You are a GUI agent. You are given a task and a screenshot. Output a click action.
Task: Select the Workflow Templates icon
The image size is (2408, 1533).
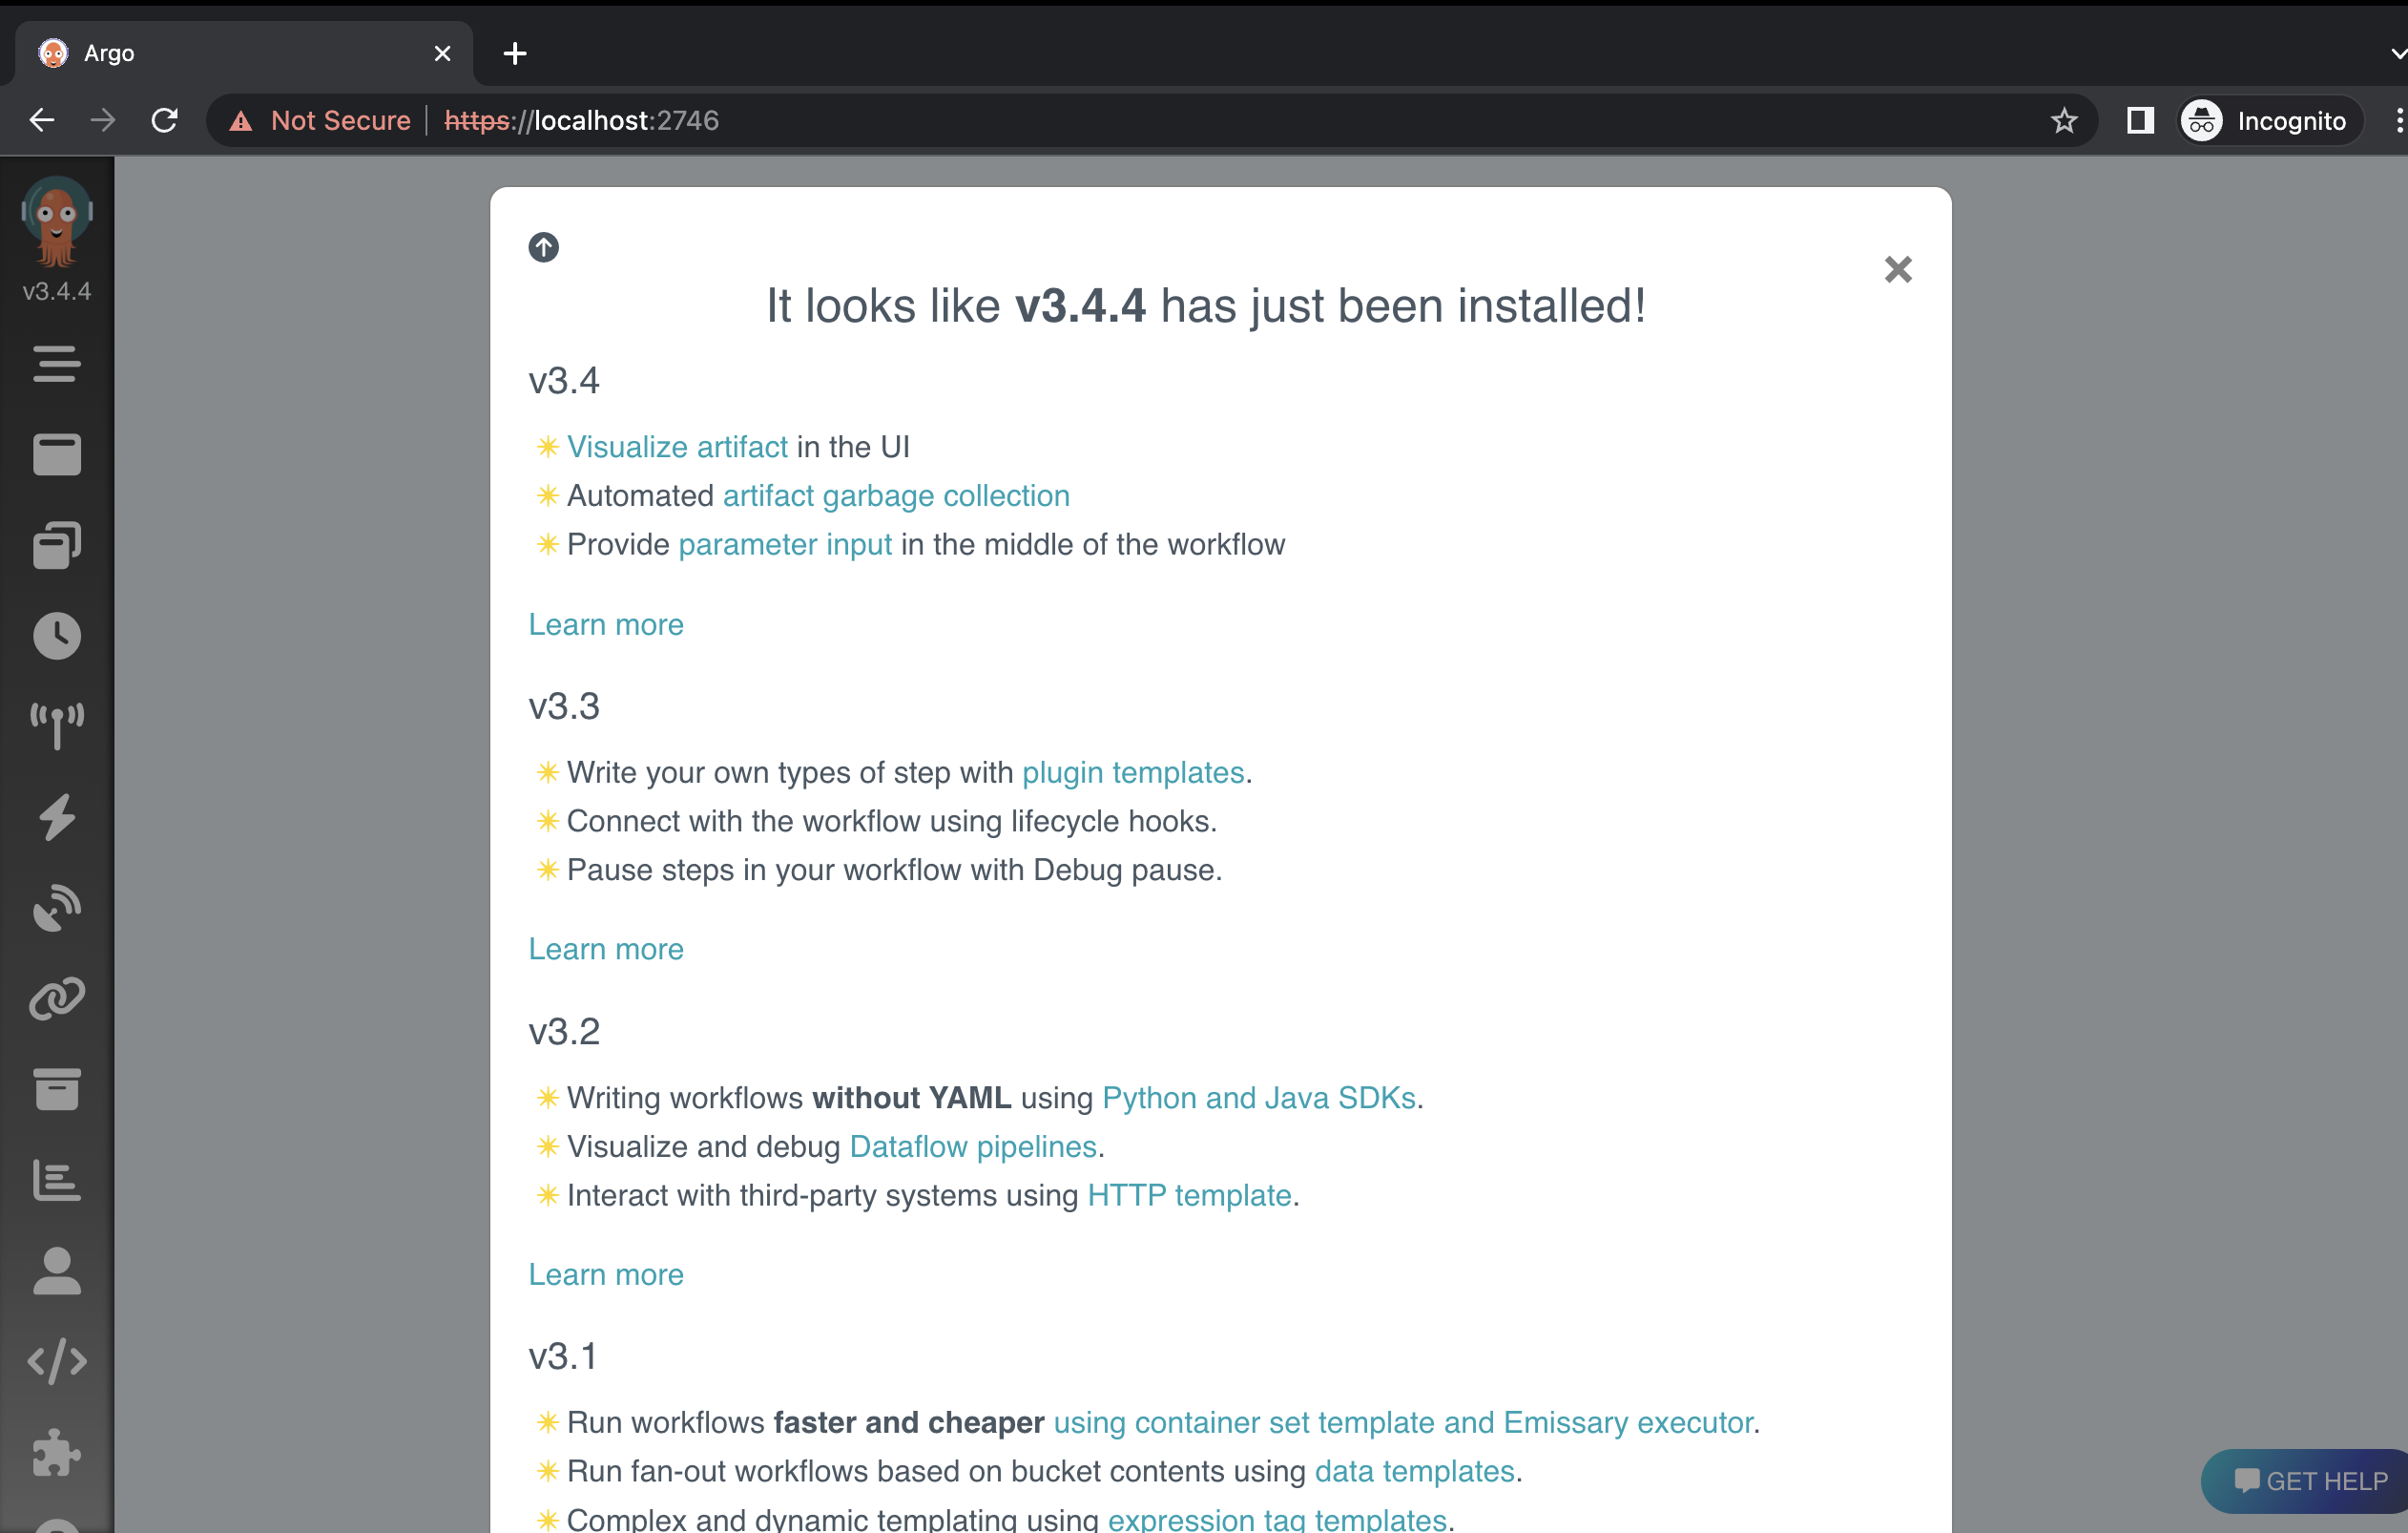pyautogui.click(x=56, y=545)
